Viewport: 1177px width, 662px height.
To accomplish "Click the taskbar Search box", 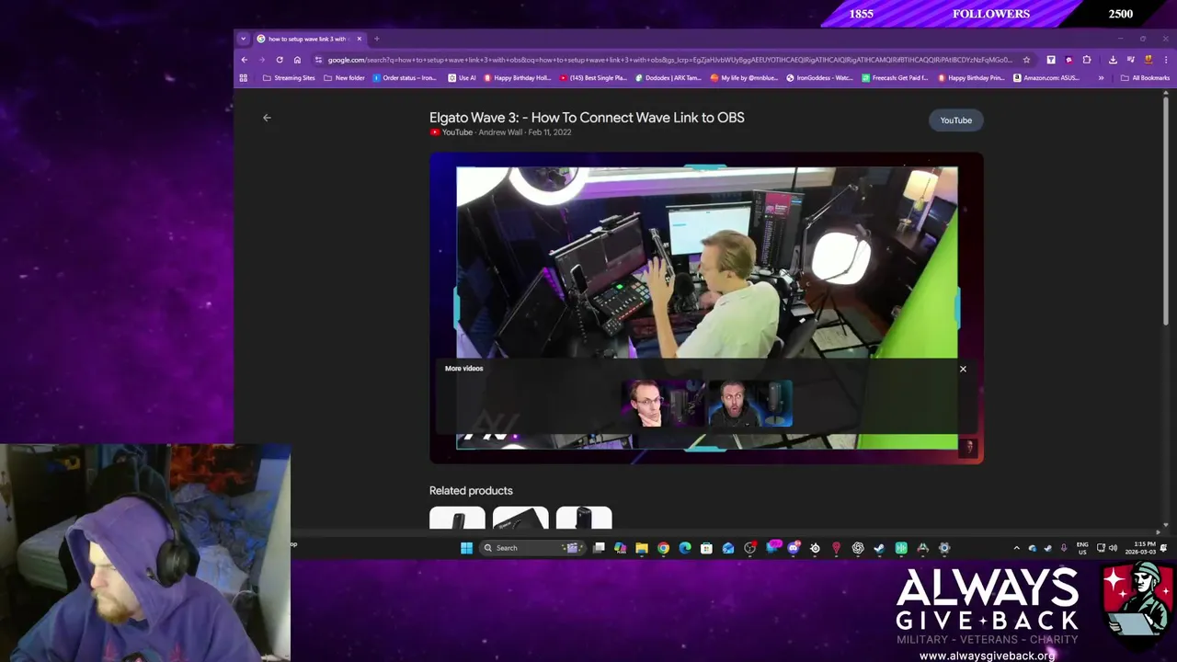I will [x=532, y=548].
